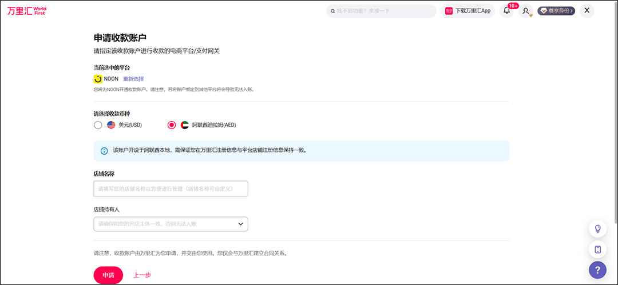Open the purple question mark help button
Image resolution: width=618 pixels, height=285 pixels.
(x=597, y=270)
